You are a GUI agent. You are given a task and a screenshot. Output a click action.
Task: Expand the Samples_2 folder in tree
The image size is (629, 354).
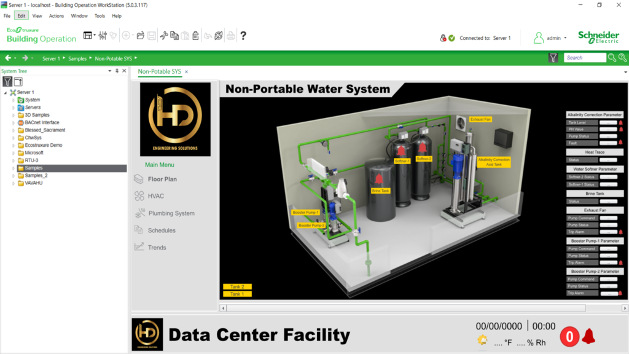(14, 175)
